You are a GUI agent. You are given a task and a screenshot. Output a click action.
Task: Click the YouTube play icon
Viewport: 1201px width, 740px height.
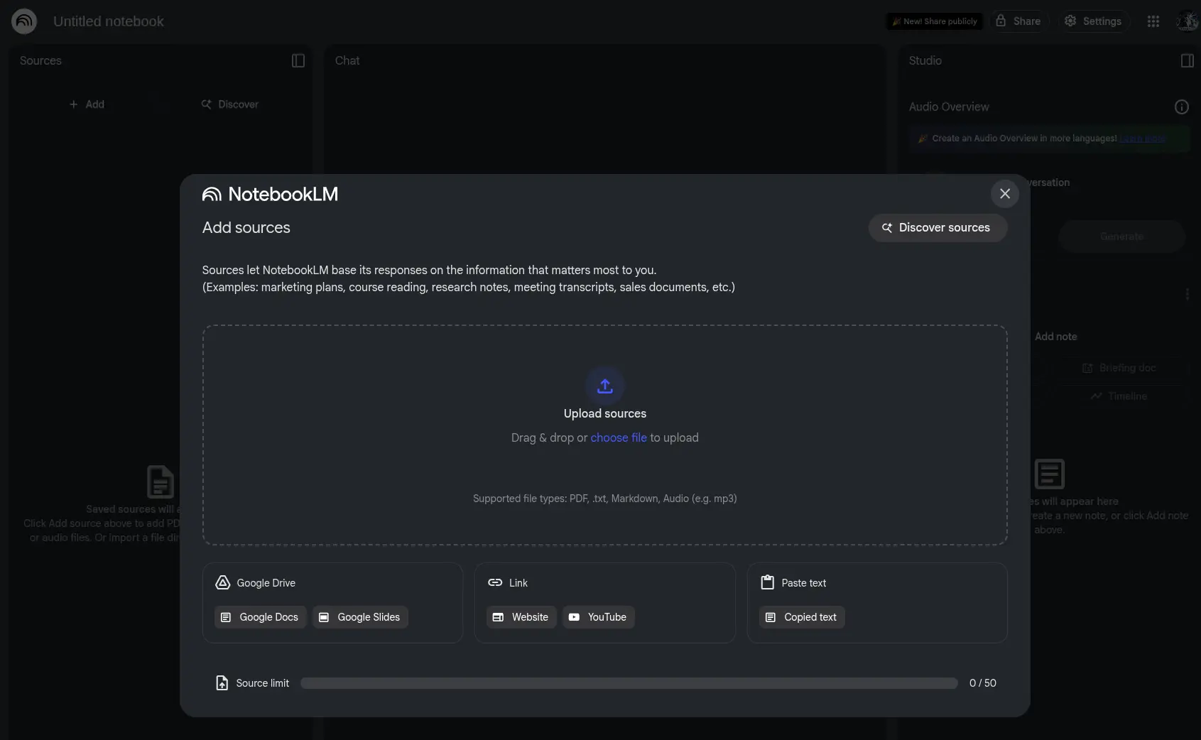pos(574,617)
